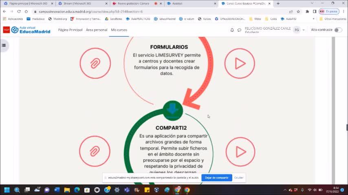
Task: Open the AulaPRACTICAS bookmark
Action: (x=138, y=19)
